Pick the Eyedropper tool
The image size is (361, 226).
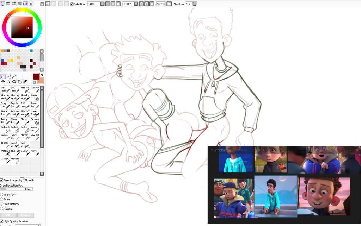point(25,82)
